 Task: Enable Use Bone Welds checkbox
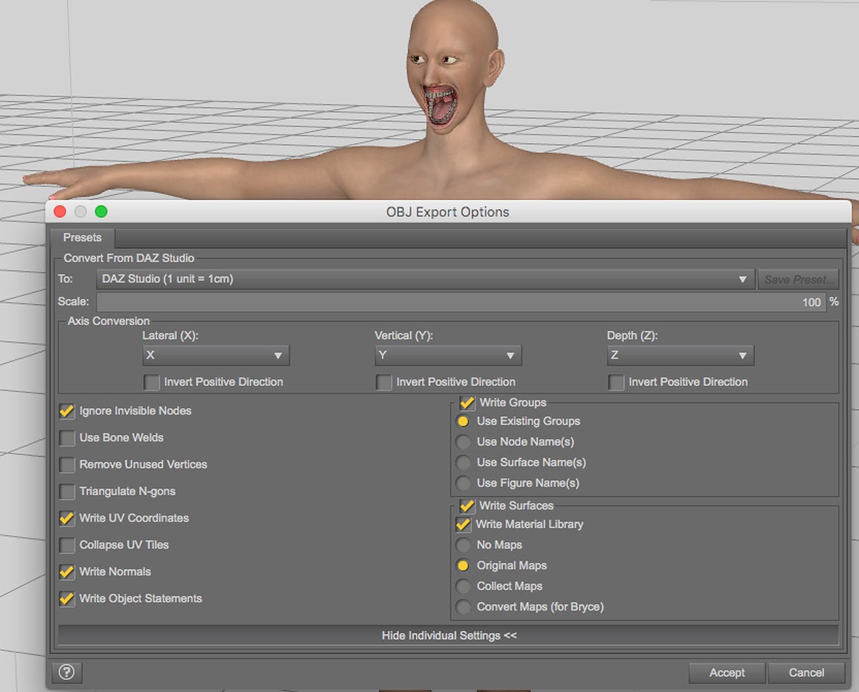coord(67,438)
